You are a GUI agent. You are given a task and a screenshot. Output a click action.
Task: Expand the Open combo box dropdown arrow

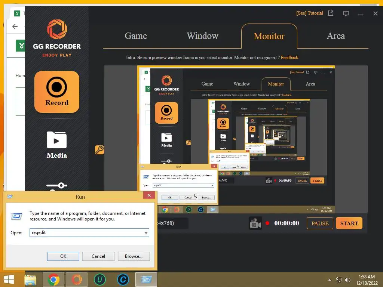(x=146, y=232)
